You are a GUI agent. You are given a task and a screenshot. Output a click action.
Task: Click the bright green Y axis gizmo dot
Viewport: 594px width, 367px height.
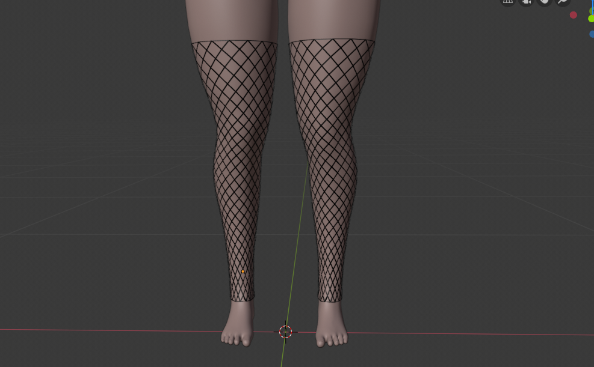[x=592, y=19]
